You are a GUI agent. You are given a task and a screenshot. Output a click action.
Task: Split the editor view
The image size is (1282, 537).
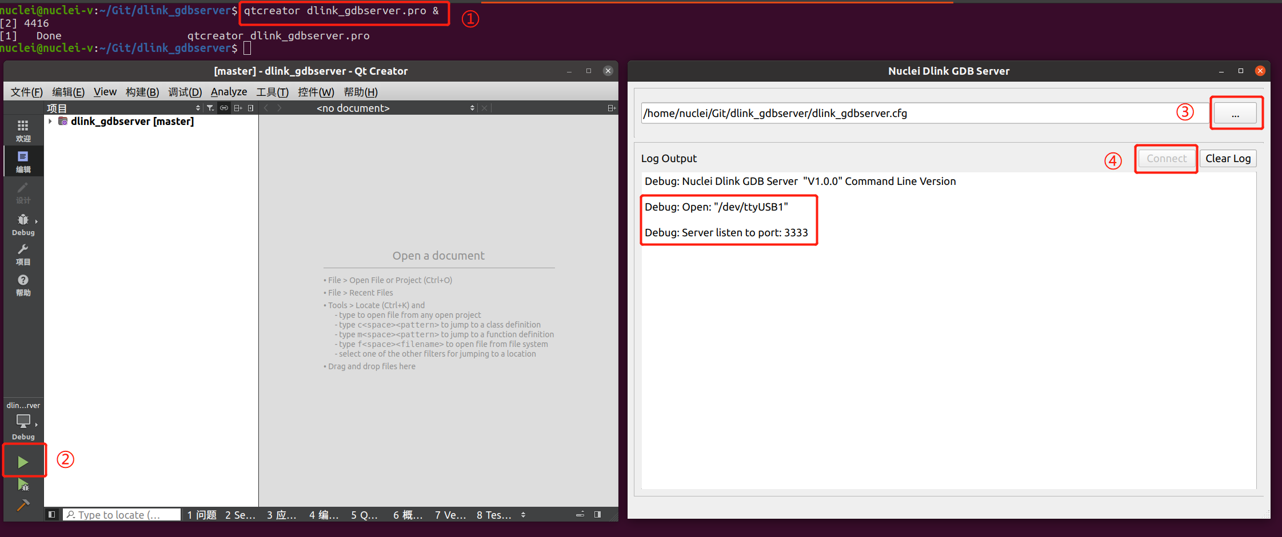(611, 108)
